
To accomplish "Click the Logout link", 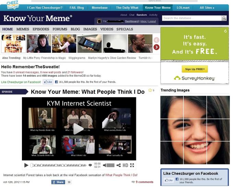I will coord(152,21).
